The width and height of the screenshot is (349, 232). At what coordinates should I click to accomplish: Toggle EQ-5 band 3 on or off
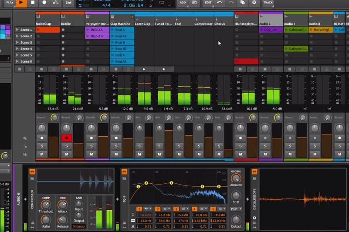coord(176,209)
